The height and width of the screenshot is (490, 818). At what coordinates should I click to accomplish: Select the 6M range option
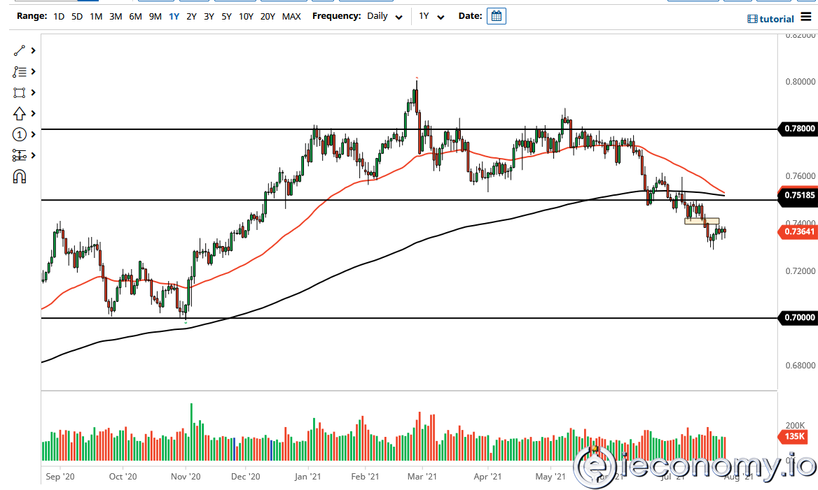(135, 16)
